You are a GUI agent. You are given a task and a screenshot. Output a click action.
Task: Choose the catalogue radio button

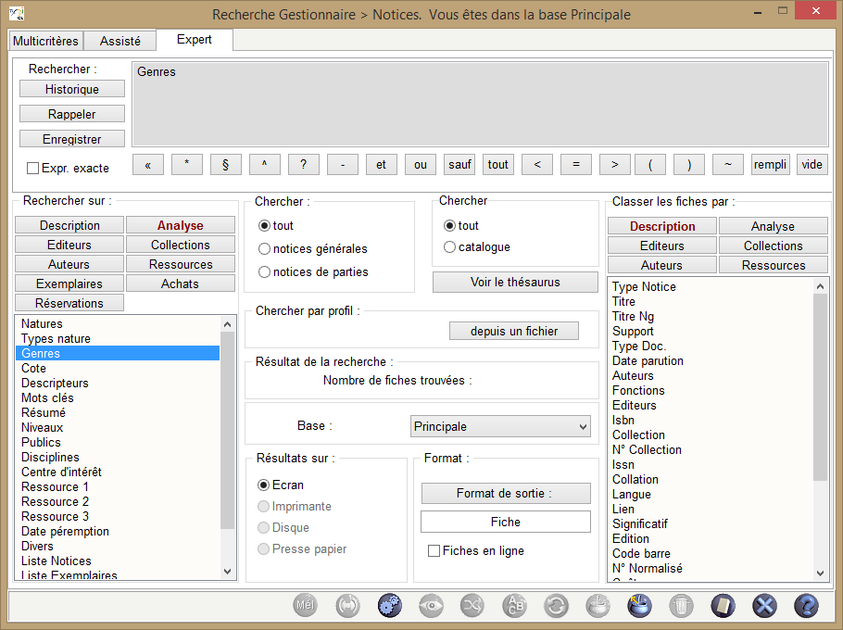(450, 247)
